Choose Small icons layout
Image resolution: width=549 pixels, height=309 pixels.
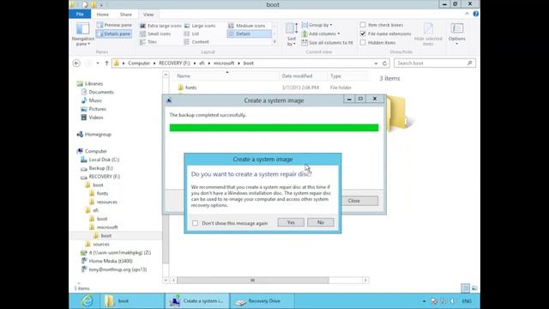155,33
